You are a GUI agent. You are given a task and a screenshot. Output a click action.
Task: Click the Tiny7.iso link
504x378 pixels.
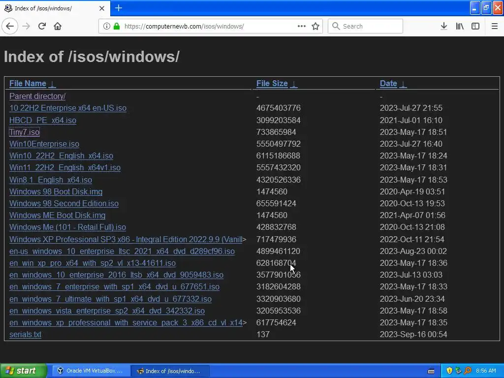(x=25, y=132)
